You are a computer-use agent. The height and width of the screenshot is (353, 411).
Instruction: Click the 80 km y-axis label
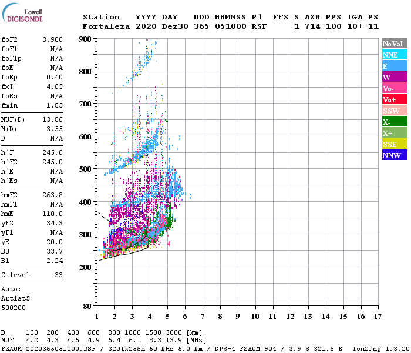87,307
